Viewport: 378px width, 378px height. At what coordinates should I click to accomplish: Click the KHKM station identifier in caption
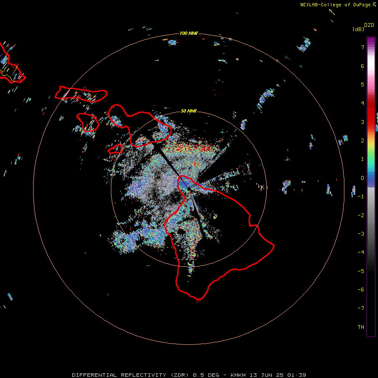coord(239,375)
